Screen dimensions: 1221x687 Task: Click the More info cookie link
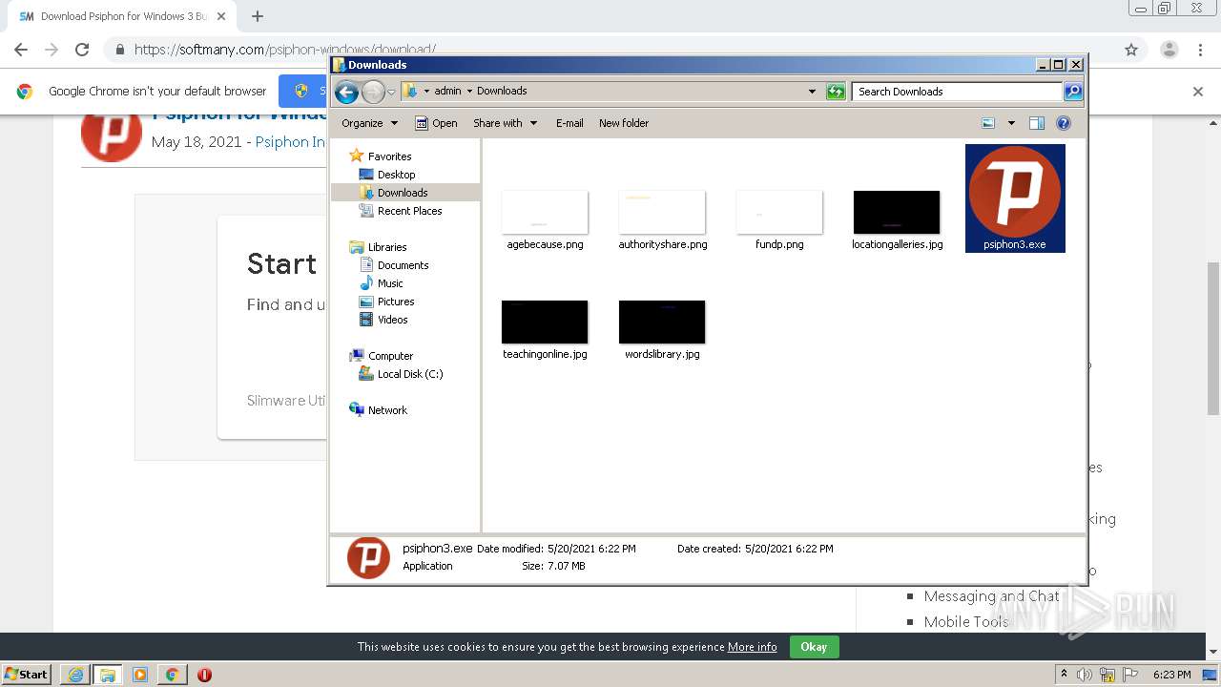(x=752, y=647)
